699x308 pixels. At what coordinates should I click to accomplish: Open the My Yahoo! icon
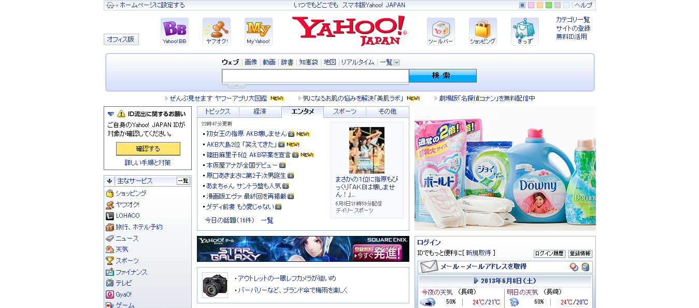259,32
